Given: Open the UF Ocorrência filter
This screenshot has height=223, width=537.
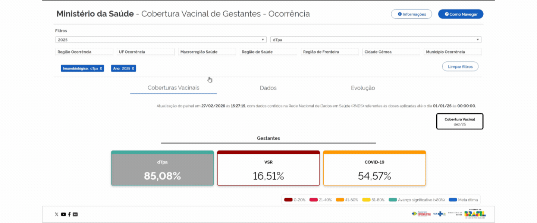Looking at the screenshot, I should pos(145,52).
